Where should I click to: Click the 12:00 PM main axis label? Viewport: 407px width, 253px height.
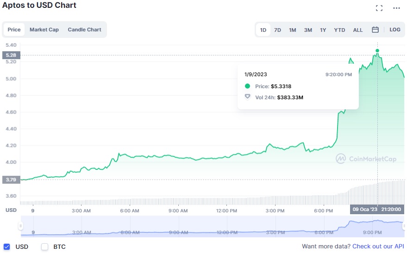226,211
